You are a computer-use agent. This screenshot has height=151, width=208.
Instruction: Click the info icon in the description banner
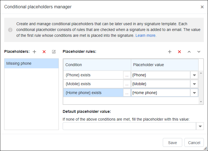(10, 30)
